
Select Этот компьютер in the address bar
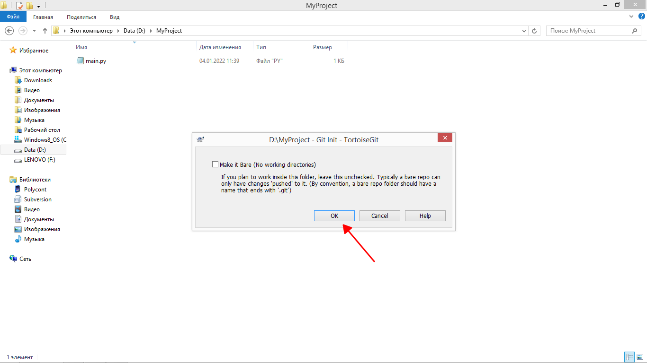click(91, 31)
